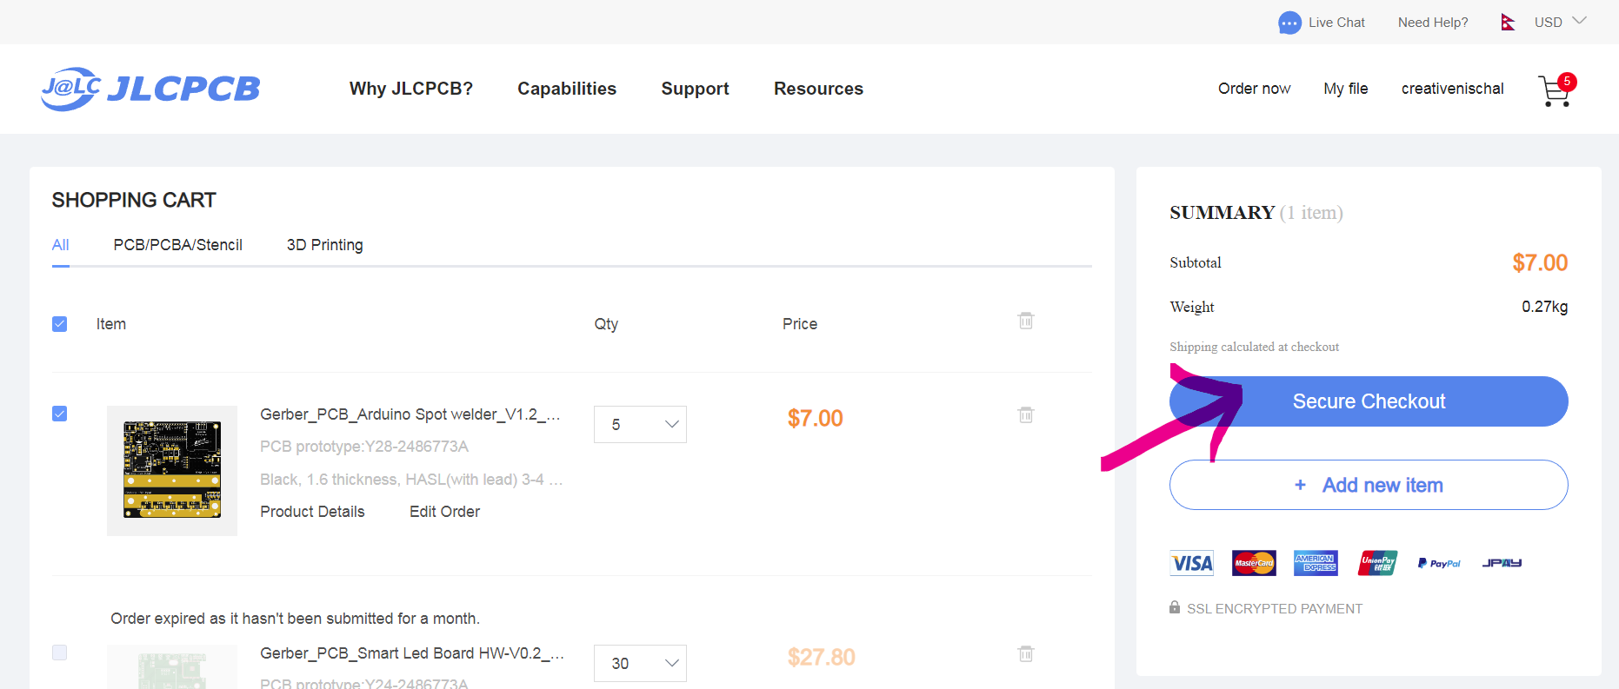Click the PayPal icon
Viewport: 1619px width, 689px height.
click(x=1439, y=563)
